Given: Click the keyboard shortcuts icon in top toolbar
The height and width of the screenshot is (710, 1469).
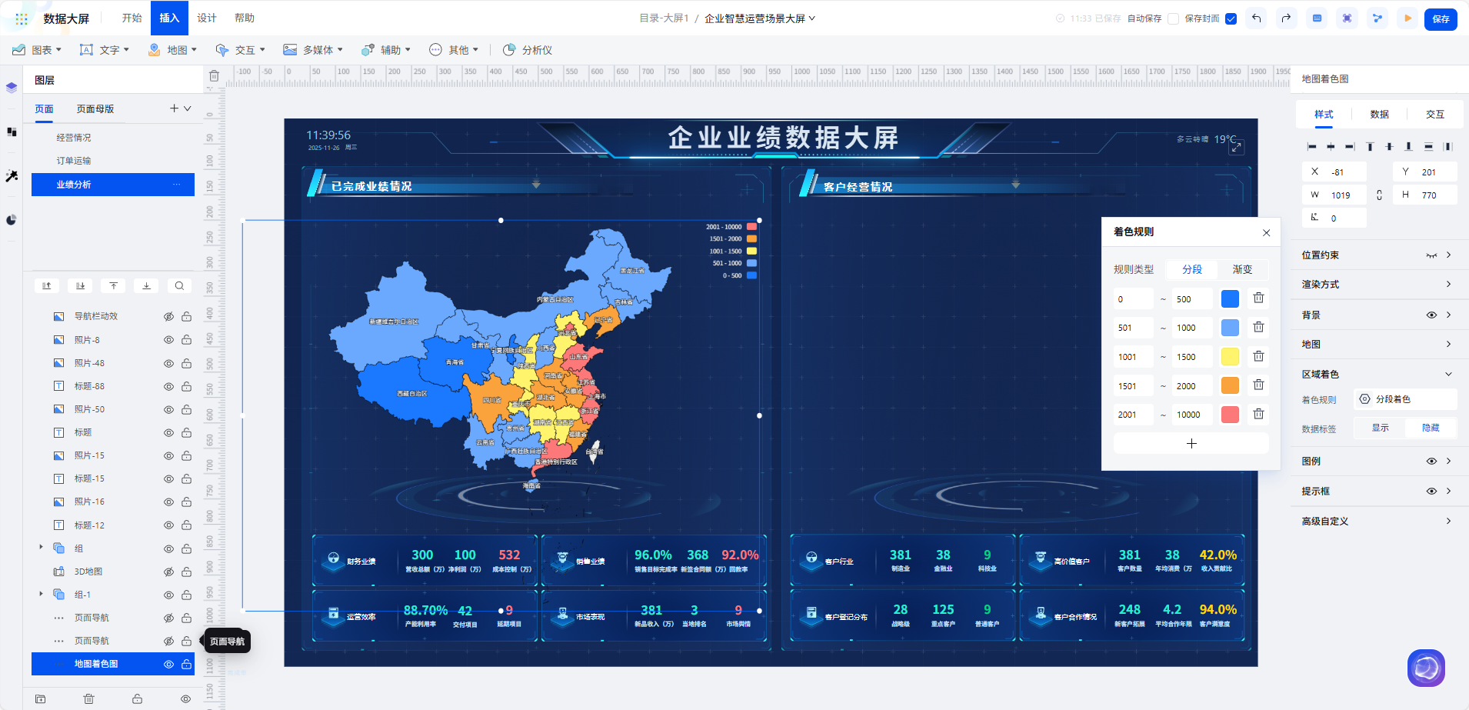Looking at the screenshot, I should (1317, 18).
